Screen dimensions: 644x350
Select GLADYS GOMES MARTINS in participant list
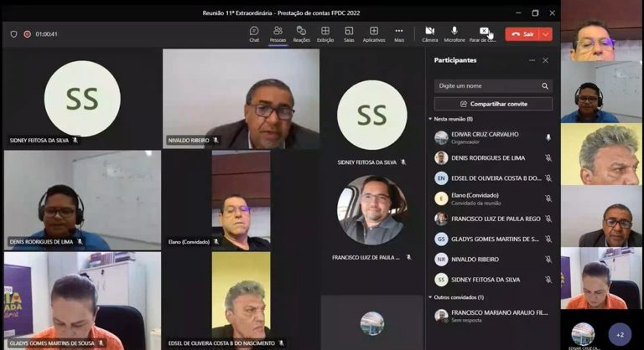493,239
